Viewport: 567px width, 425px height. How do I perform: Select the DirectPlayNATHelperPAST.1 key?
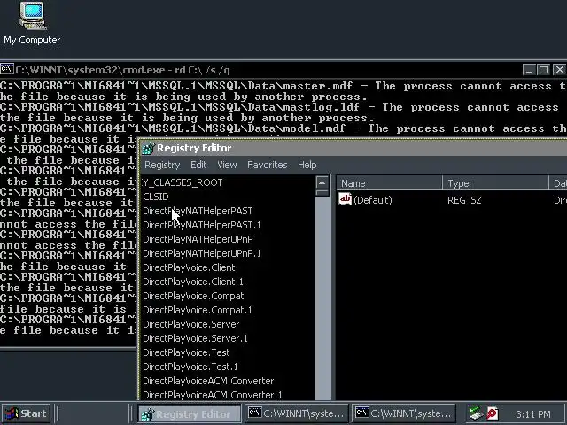point(202,225)
